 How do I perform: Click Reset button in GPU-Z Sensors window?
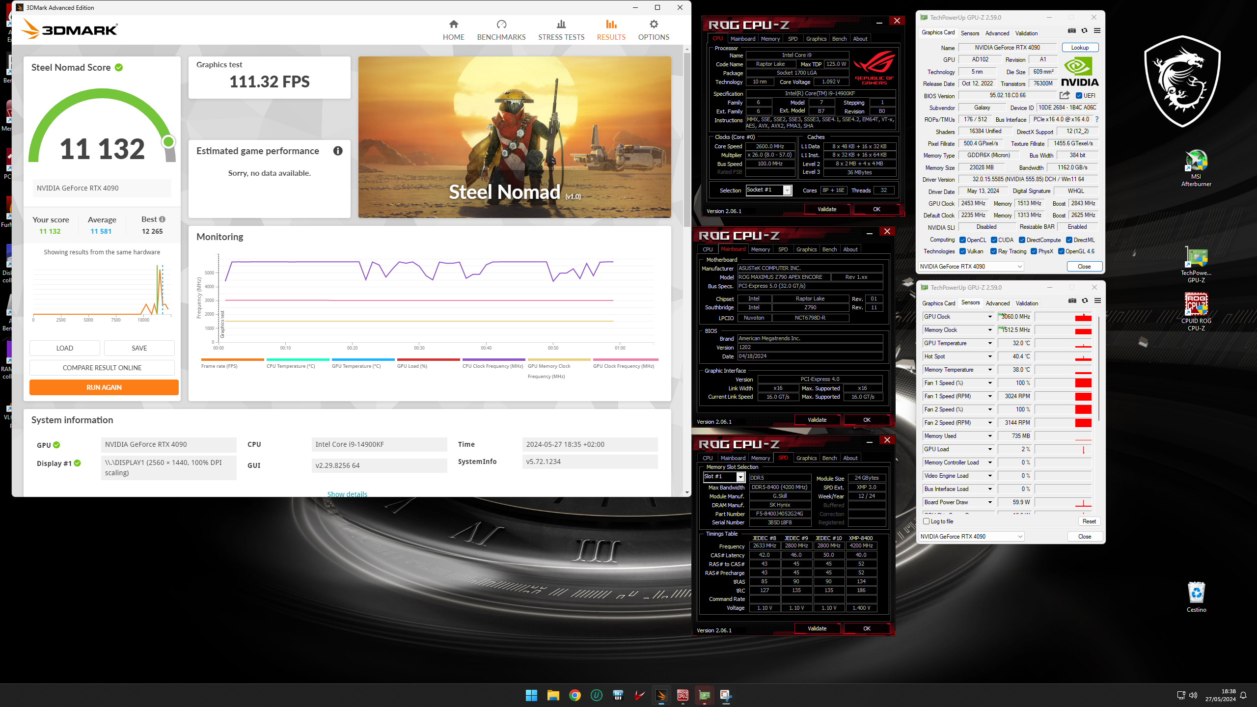click(1089, 521)
